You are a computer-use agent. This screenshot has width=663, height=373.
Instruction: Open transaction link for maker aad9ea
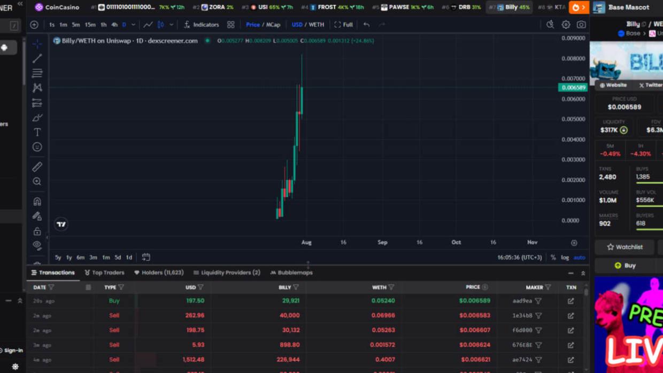[571, 301]
